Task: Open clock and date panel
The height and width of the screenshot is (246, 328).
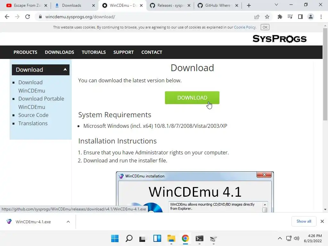Action: 313,238
